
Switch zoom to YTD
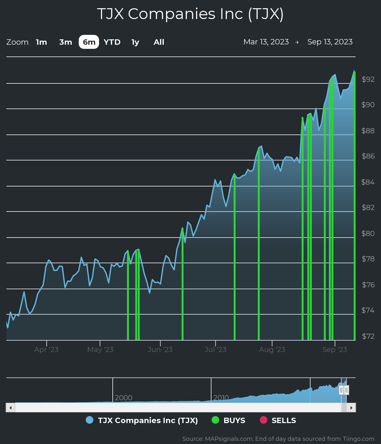click(112, 42)
